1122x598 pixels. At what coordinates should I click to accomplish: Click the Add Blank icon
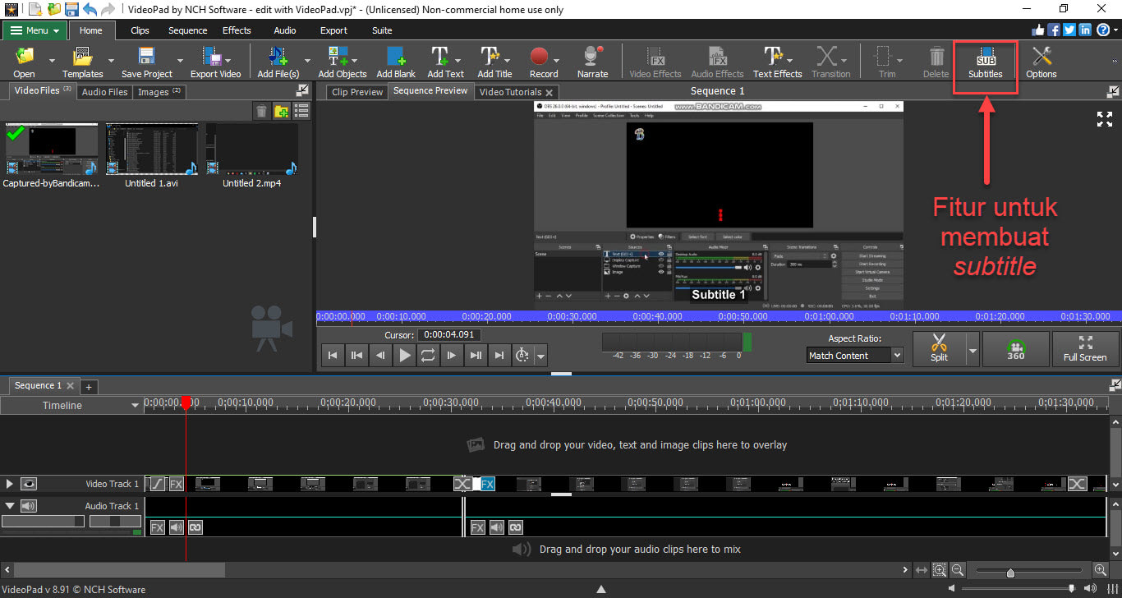[x=396, y=62]
